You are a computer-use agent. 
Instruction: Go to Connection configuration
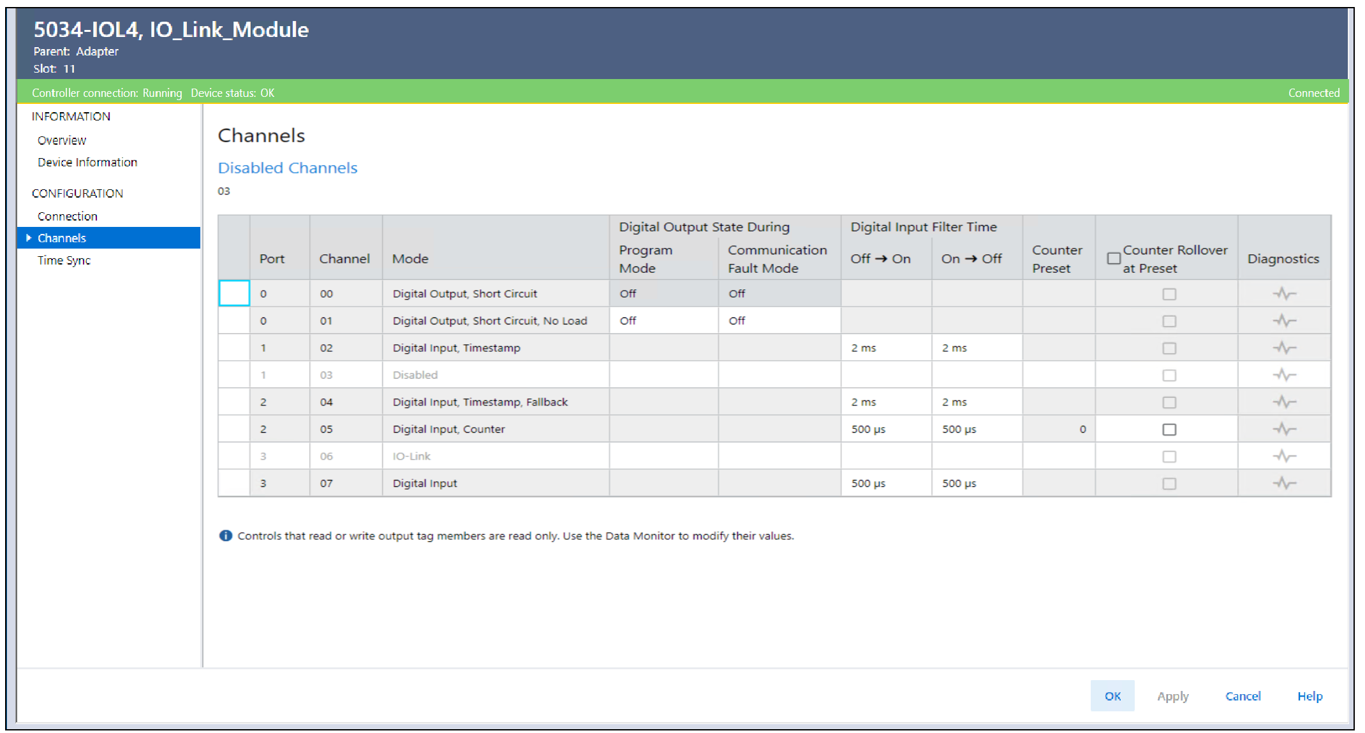pyautogui.click(x=68, y=216)
